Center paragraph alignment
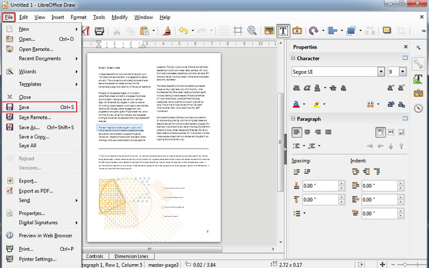Viewport: 429px width, 268px height. tap(307, 132)
